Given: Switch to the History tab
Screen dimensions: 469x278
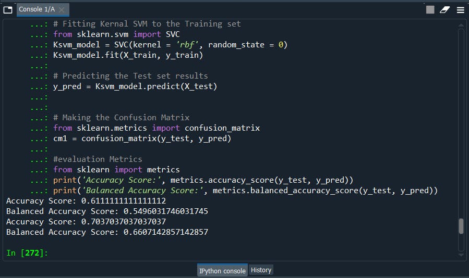Looking at the screenshot, I should pyautogui.click(x=261, y=270).
